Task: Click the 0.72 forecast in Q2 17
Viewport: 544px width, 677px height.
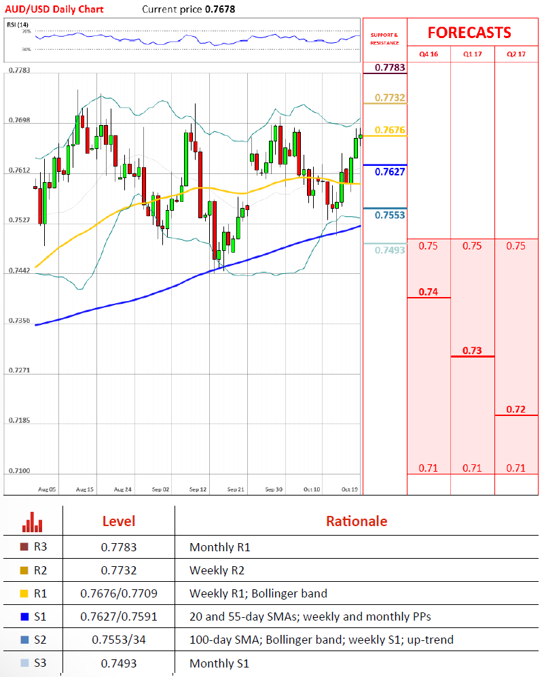Action: pos(516,409)
